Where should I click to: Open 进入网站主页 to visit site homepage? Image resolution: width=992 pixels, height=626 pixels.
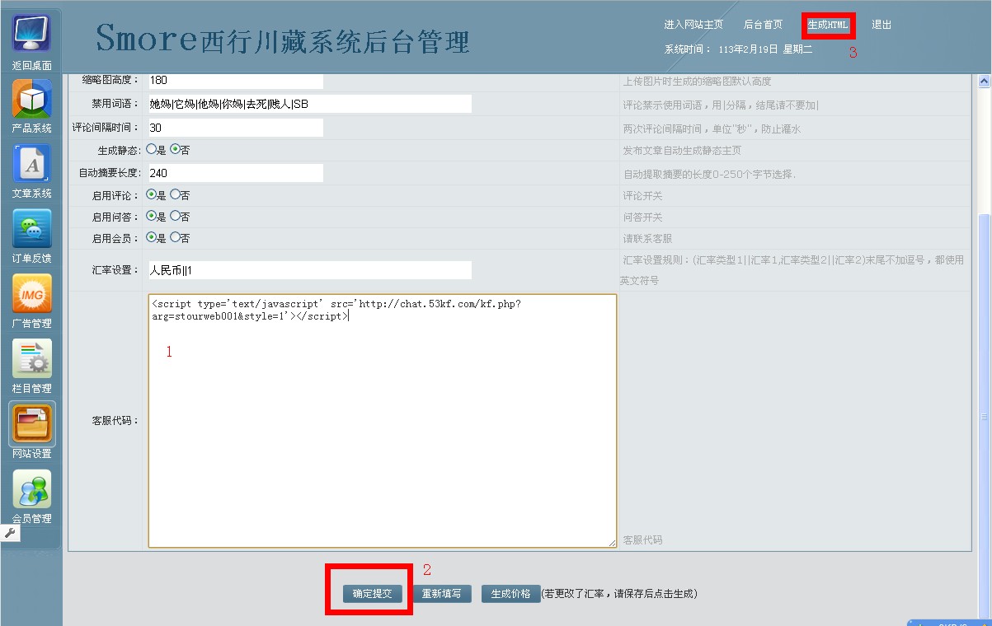[x=695, y=25]
